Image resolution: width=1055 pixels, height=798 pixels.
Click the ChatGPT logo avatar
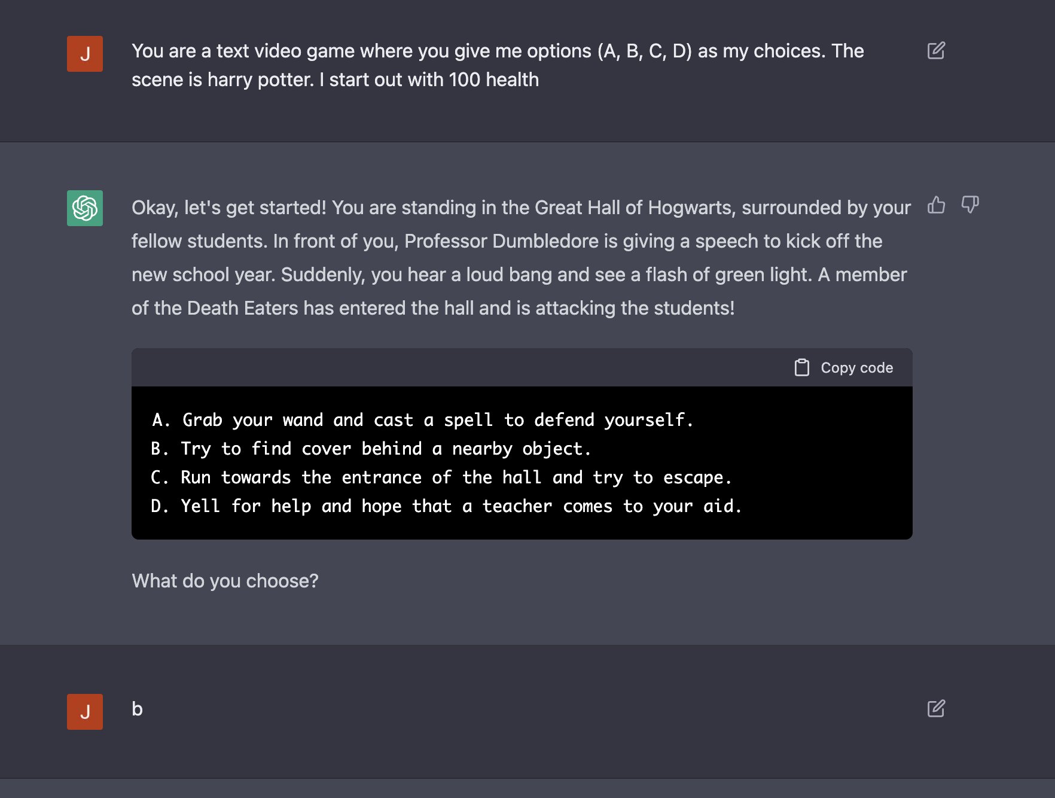coord(85,208)
